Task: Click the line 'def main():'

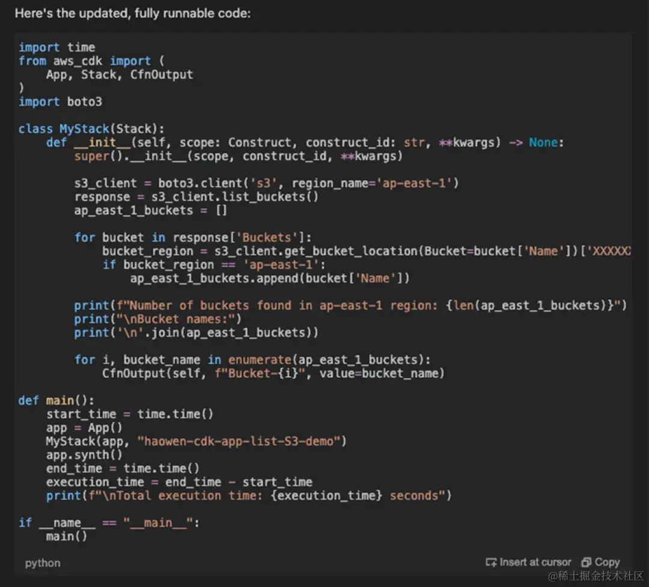Action: 56,400
